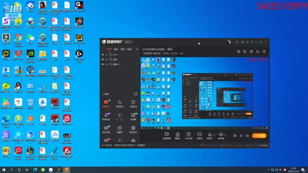Click the package box icon beside the bell

coord(251,52)
